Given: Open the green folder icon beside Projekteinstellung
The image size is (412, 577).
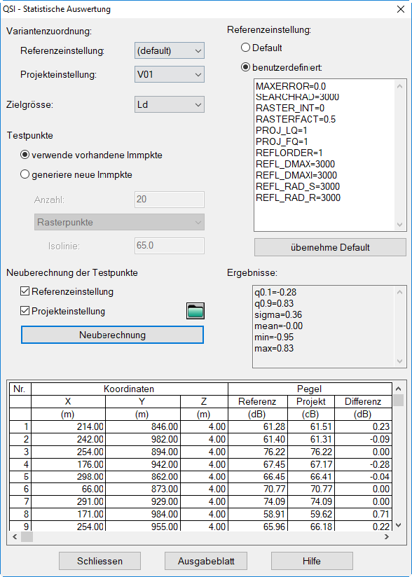Looking at the screenshot, I should [x=195, y=311].
